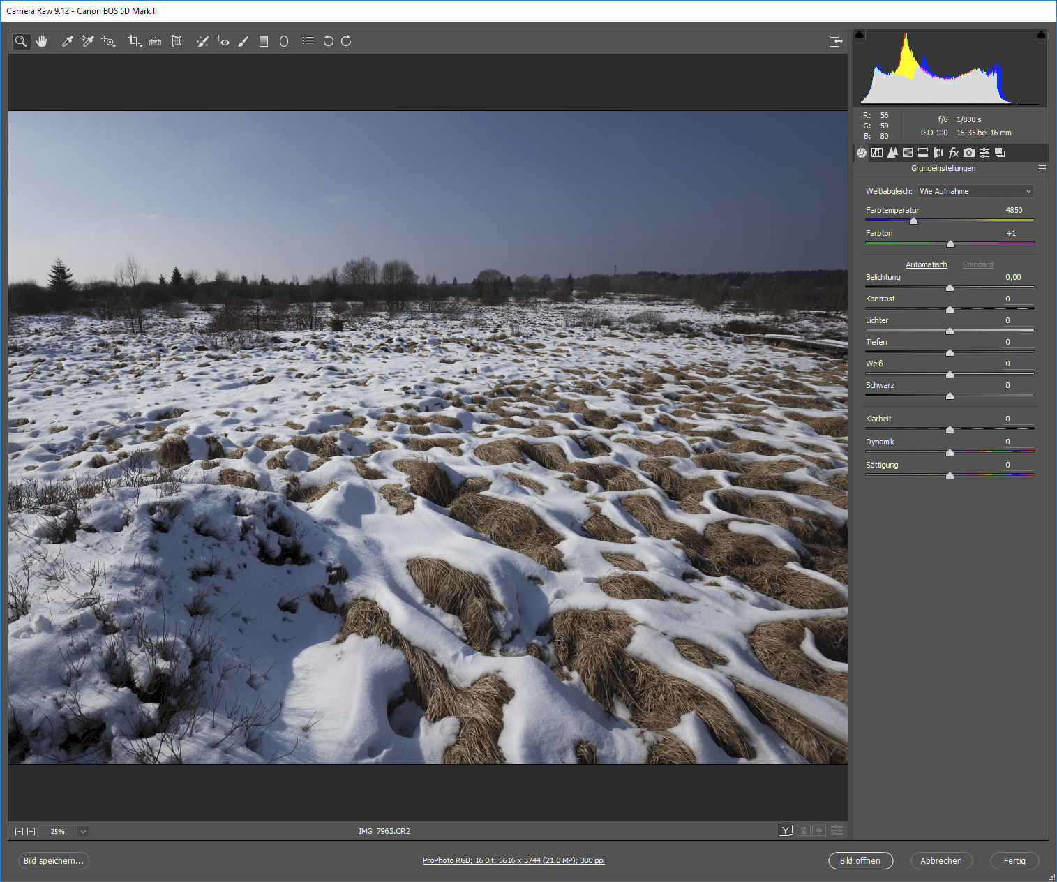
Task: Toggle highlight clipping warning in histogram
Action: [x=1041, y=34]
